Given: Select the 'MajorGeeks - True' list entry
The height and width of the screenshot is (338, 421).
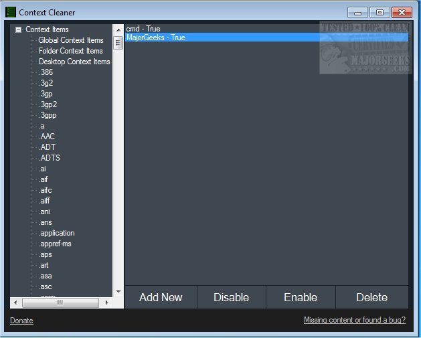Looking at the screenshot, I should click(266, 37).
